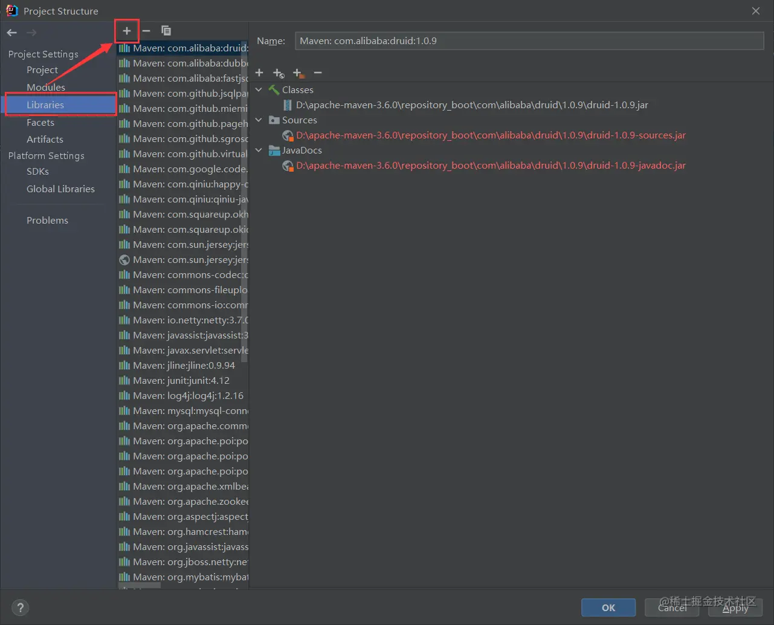Click the Exclude root icon (plus with red square)
The width and height of the screenshot is (774, 625).
[298, 73]
